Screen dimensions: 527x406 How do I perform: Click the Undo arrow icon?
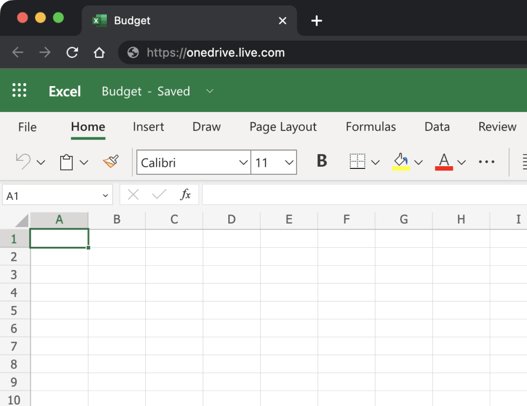[x=23, y=162]
